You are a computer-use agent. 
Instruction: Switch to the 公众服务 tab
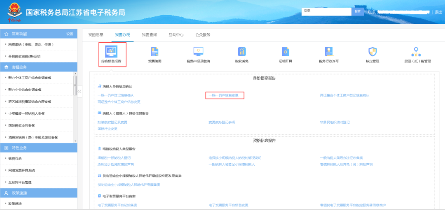(203, 35)
